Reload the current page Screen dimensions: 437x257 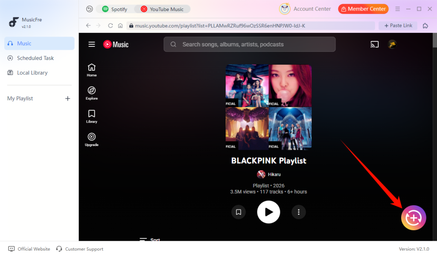tap(111, 26)
